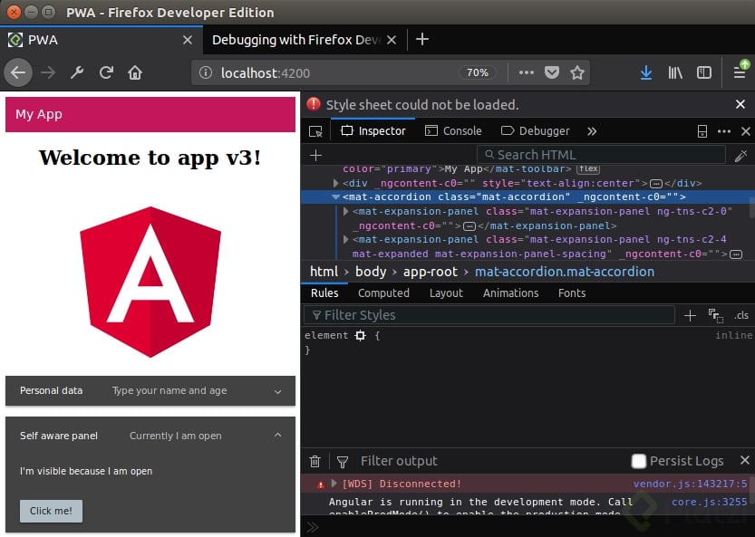Click the eyedropper color picker icon
This screenshot has height=537, width=755.
740,156
